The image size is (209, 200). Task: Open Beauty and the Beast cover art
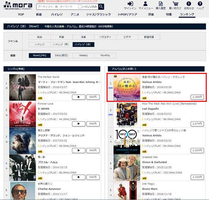click(22, 141)
